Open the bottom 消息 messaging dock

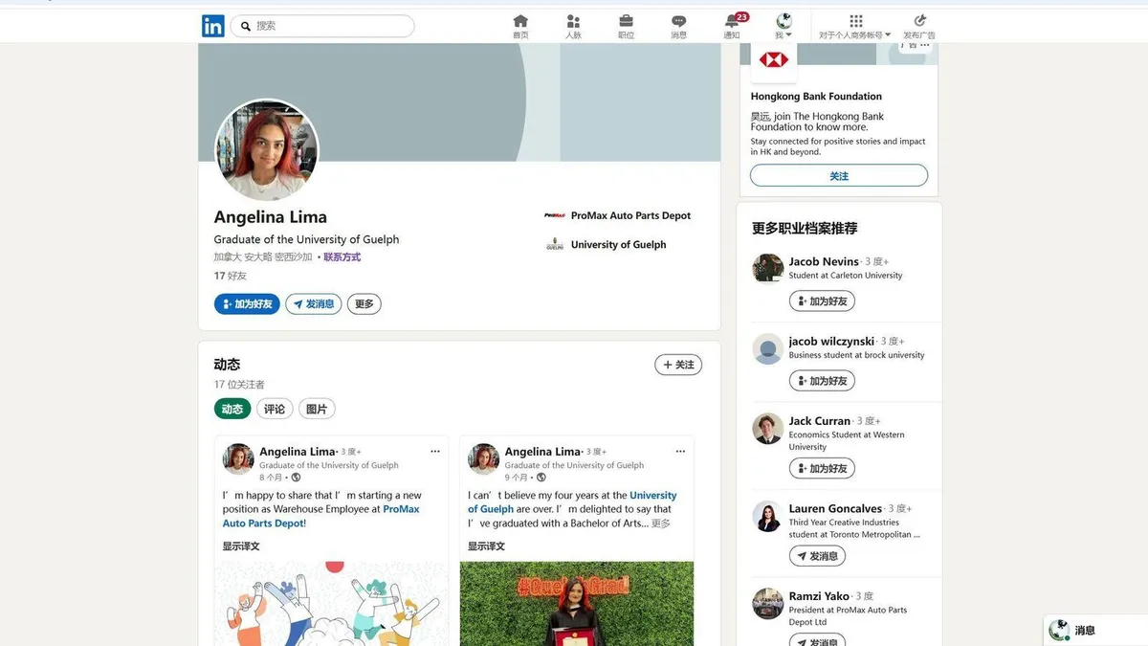click(x=1095, y=631)
